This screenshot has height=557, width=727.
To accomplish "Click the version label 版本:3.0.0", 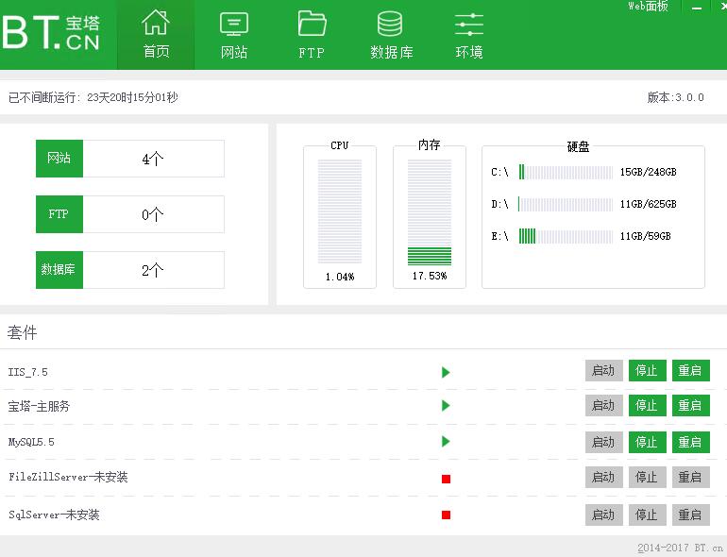I will (x=675, y=97).
